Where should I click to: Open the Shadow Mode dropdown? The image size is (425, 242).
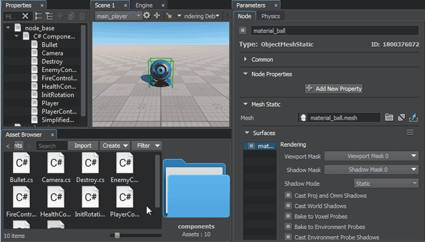[x=386, y=184]
